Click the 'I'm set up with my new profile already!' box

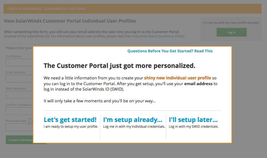click(231, 29)
